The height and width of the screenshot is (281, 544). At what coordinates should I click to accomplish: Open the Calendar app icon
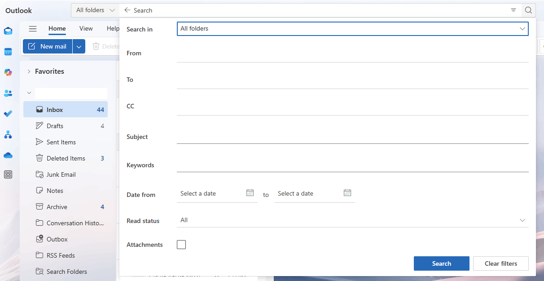(8, 51)
